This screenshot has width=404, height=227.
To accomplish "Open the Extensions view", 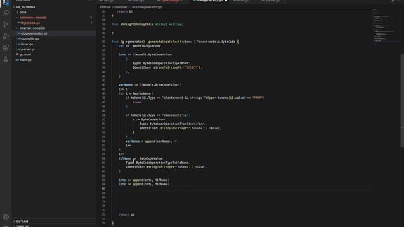I will pos(6,48).
